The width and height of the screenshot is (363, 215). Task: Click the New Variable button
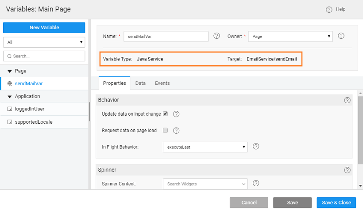(x=44, y=27)
